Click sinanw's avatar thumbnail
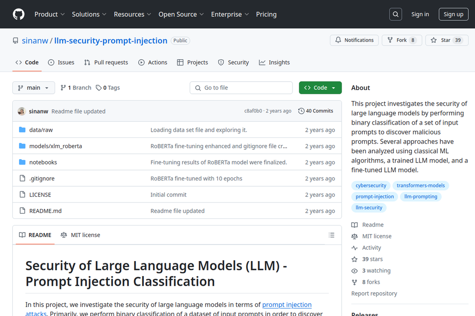Screen dimensions: 475x316 (x=22, y=111)
